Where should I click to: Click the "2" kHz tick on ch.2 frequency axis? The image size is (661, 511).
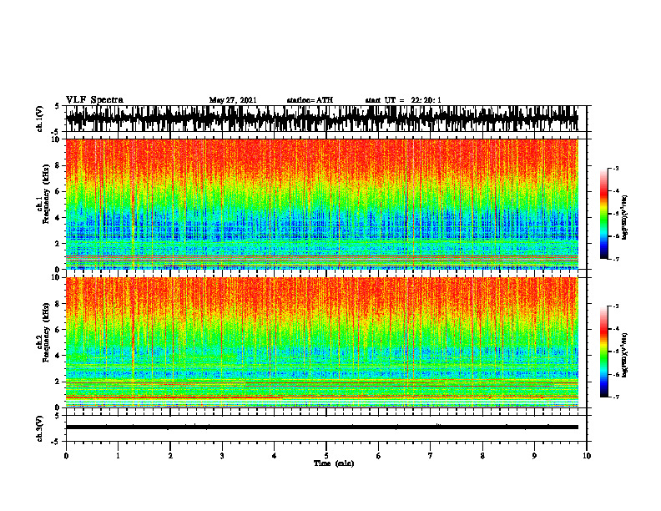[x=58, y=382]
